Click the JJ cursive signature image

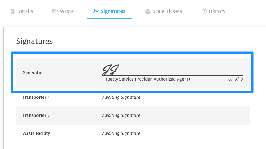click(110, 70)
